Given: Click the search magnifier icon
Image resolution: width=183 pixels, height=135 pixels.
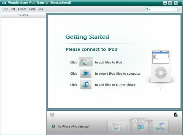Looking at the screenshot, I should [x=147, y=9].
